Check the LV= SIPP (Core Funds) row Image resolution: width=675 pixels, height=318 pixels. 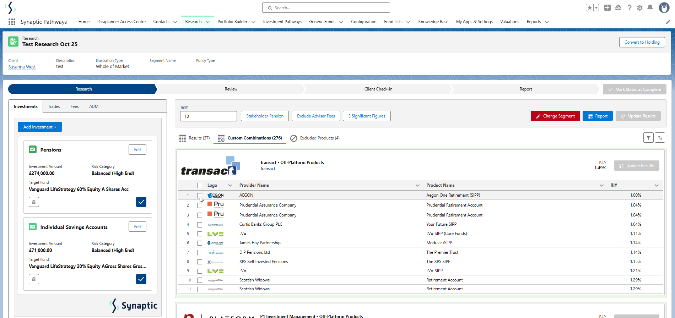click(x=200, y=234)
